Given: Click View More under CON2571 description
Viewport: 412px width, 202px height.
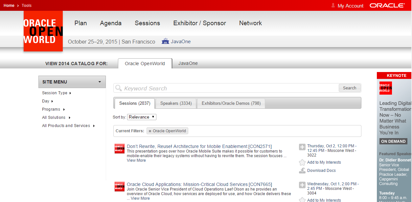Looking at the screenshot, I should click(136, 160).
